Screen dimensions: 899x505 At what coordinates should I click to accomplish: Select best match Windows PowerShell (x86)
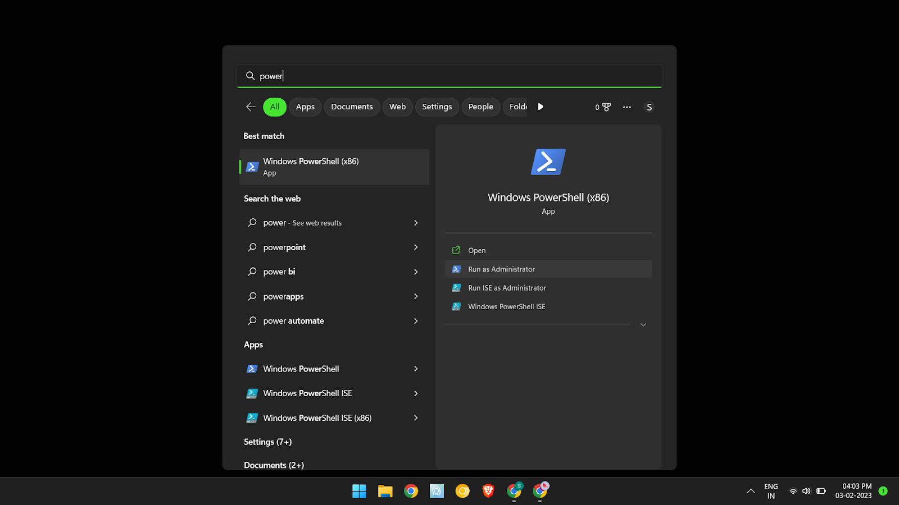334,167
